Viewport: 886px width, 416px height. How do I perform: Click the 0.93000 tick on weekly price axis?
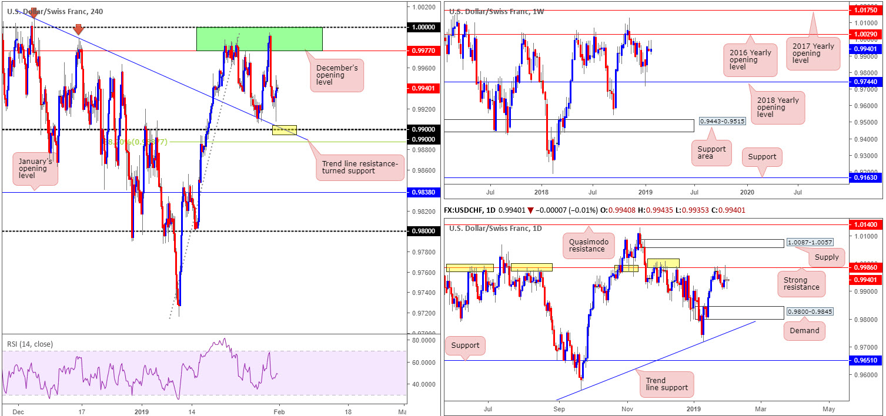[x=864, y=156]
